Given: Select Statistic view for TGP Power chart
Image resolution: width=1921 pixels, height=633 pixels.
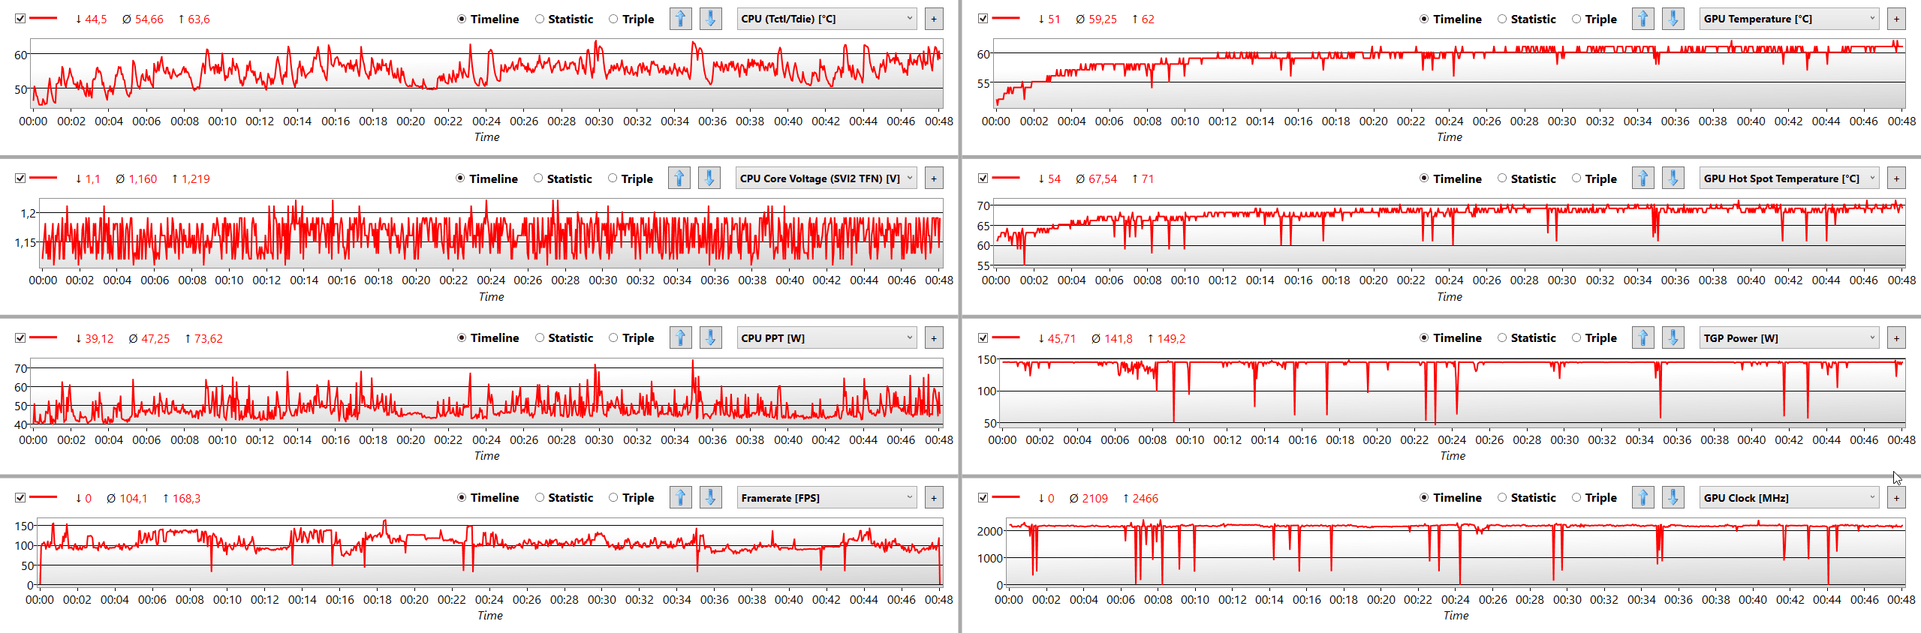Looking at the screenshot, I should [1526, 337].
